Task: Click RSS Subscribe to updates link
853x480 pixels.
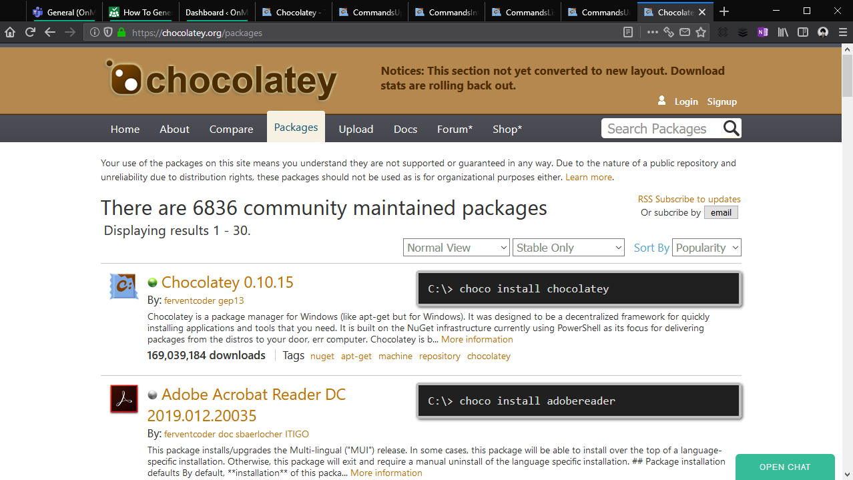Action: coord(689,199)
